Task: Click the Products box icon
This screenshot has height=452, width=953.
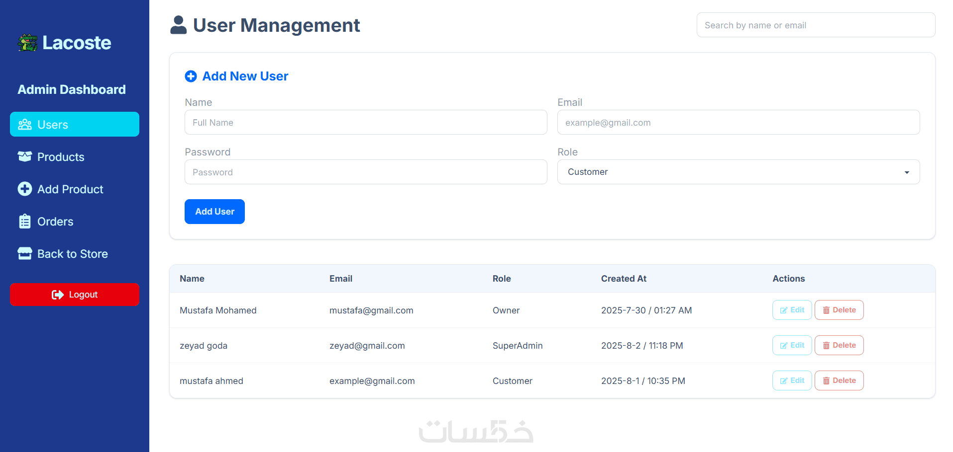Action: coord(25,156)
